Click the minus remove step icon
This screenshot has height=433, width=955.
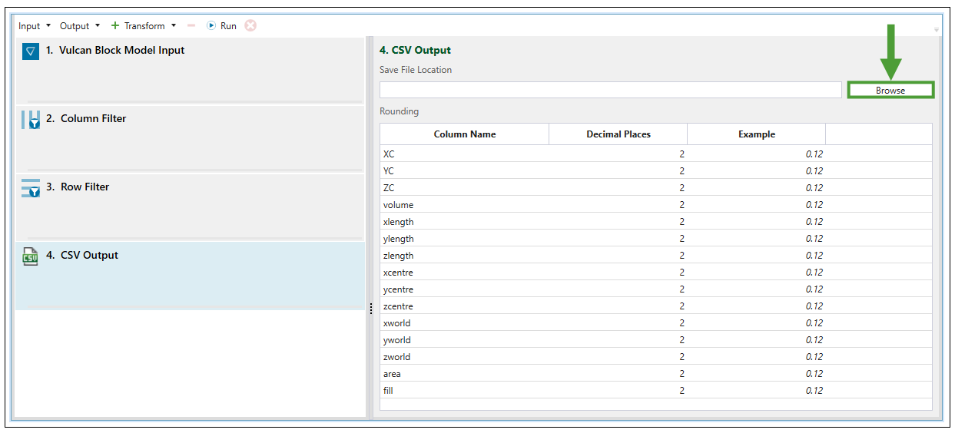coord(191,25)
